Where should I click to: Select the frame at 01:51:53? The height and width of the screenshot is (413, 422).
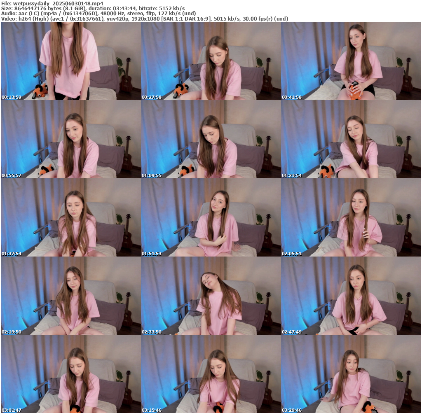(211, 217)
